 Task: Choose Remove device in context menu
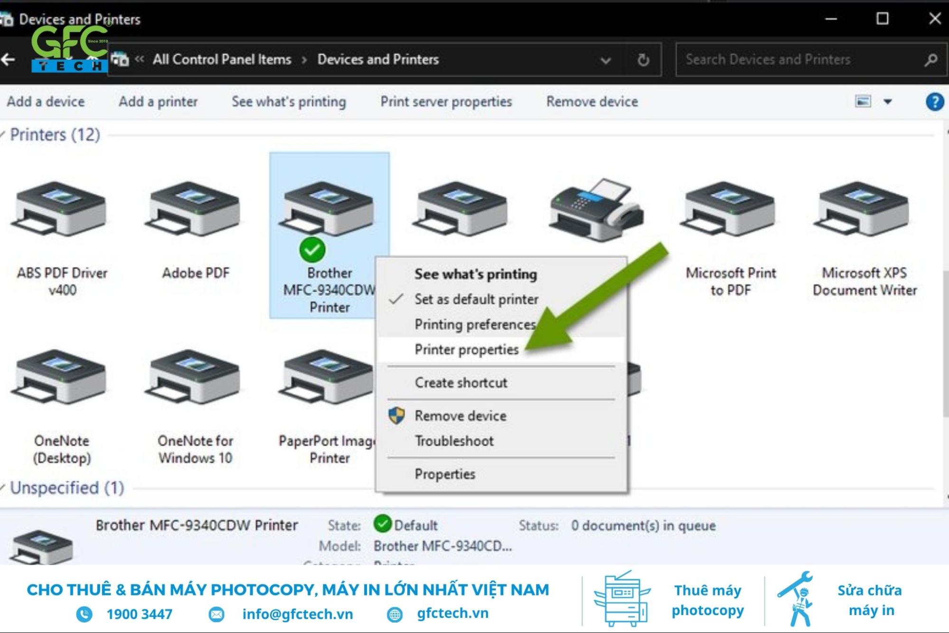pos(460,416)
